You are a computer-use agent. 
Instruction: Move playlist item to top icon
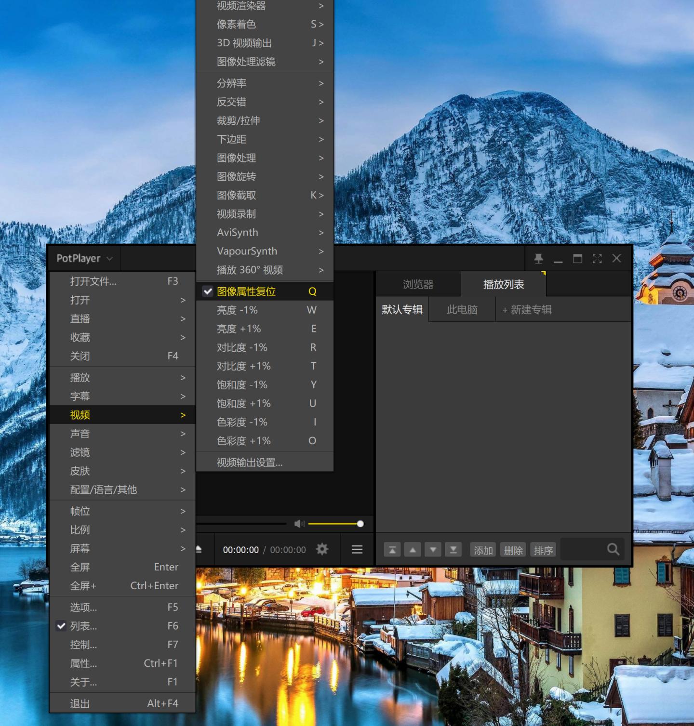[392, 550]
